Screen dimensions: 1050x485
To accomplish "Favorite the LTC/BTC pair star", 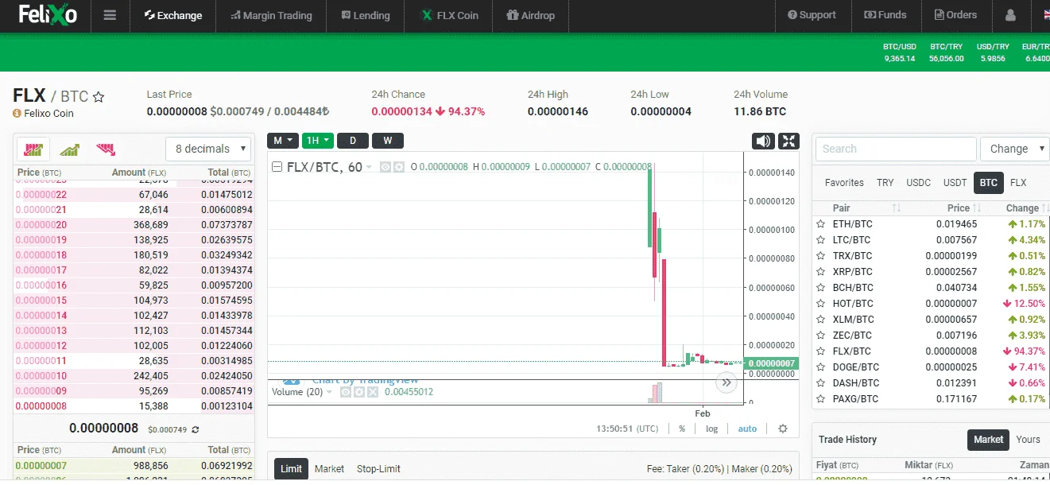I will (x=821, y=240).
